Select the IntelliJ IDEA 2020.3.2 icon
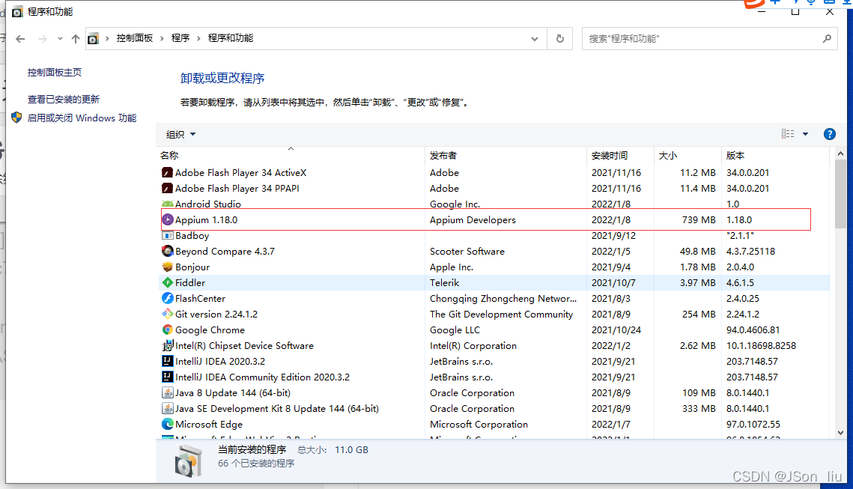Screen dimensions: 853x489 click(168, 361)
